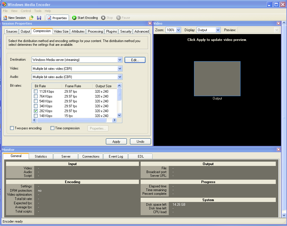Open the Video encoding mode dropdown
Screen dimensions: 287x226
pyautogui.click(x=120, y=69)
